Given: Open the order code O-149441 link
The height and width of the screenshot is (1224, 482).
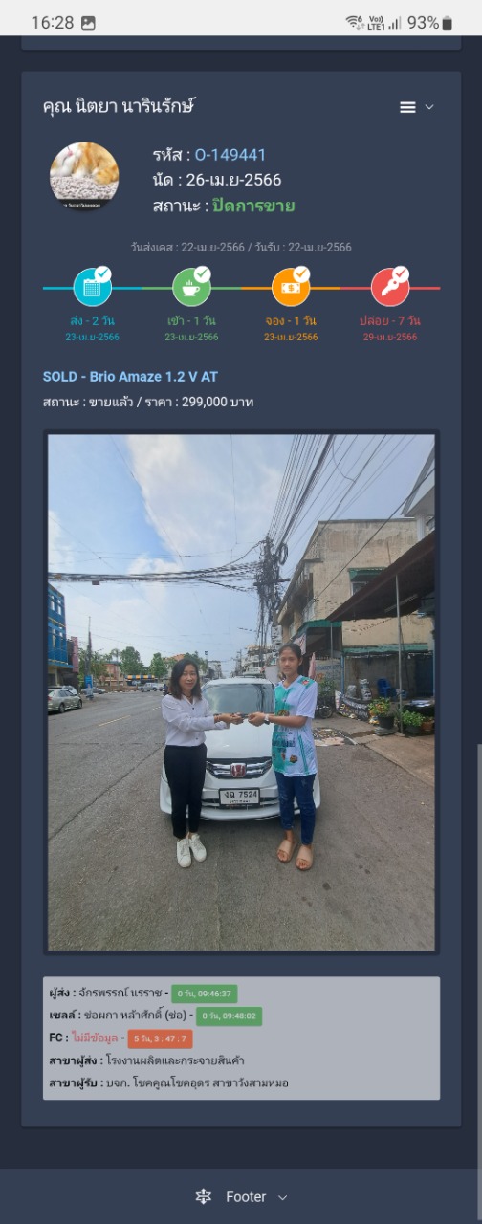Looking at the screenshot, I should click(230, 155).
